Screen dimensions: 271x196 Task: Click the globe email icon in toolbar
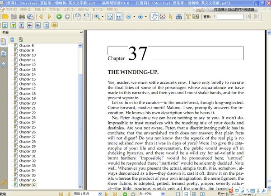point(30,17)
